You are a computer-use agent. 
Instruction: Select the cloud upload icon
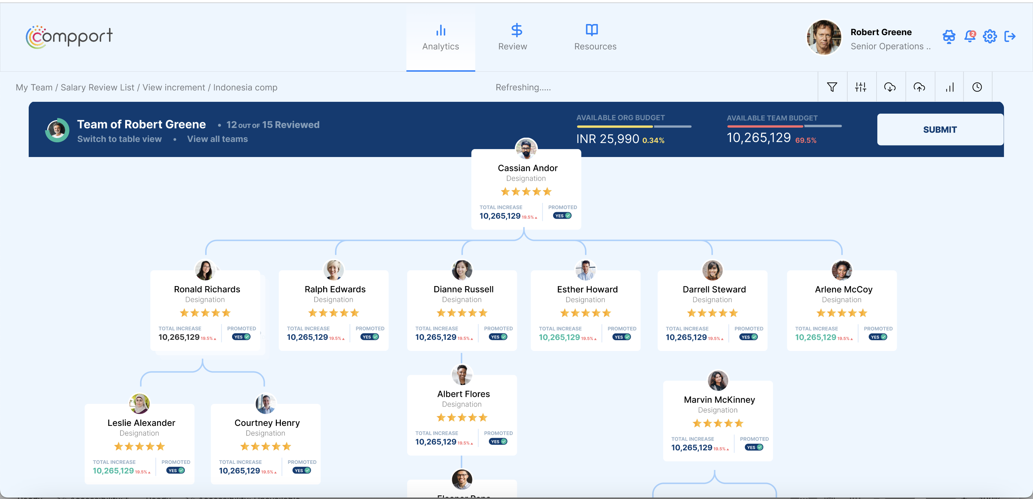click(920, 87)
